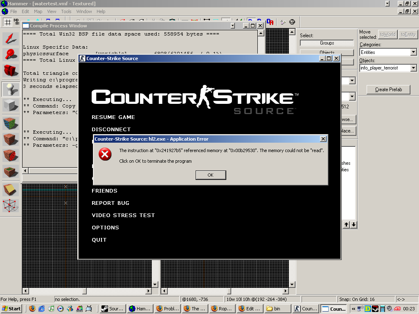
Task: Click the down arrow button in side panel
Action: [x=354, y=224]
